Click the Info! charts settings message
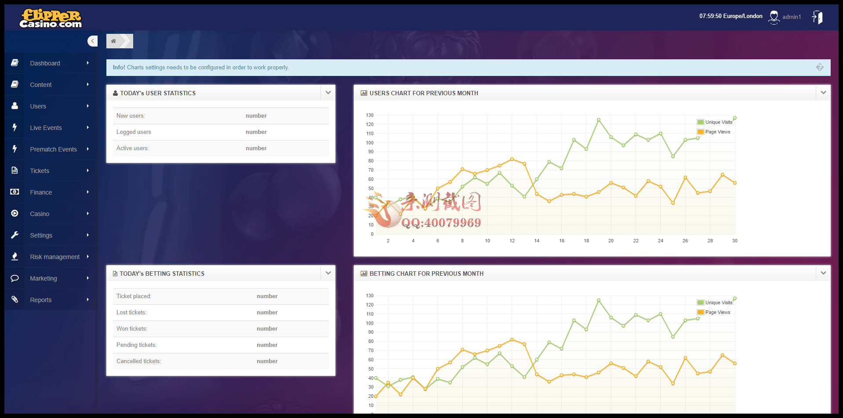 201,67
